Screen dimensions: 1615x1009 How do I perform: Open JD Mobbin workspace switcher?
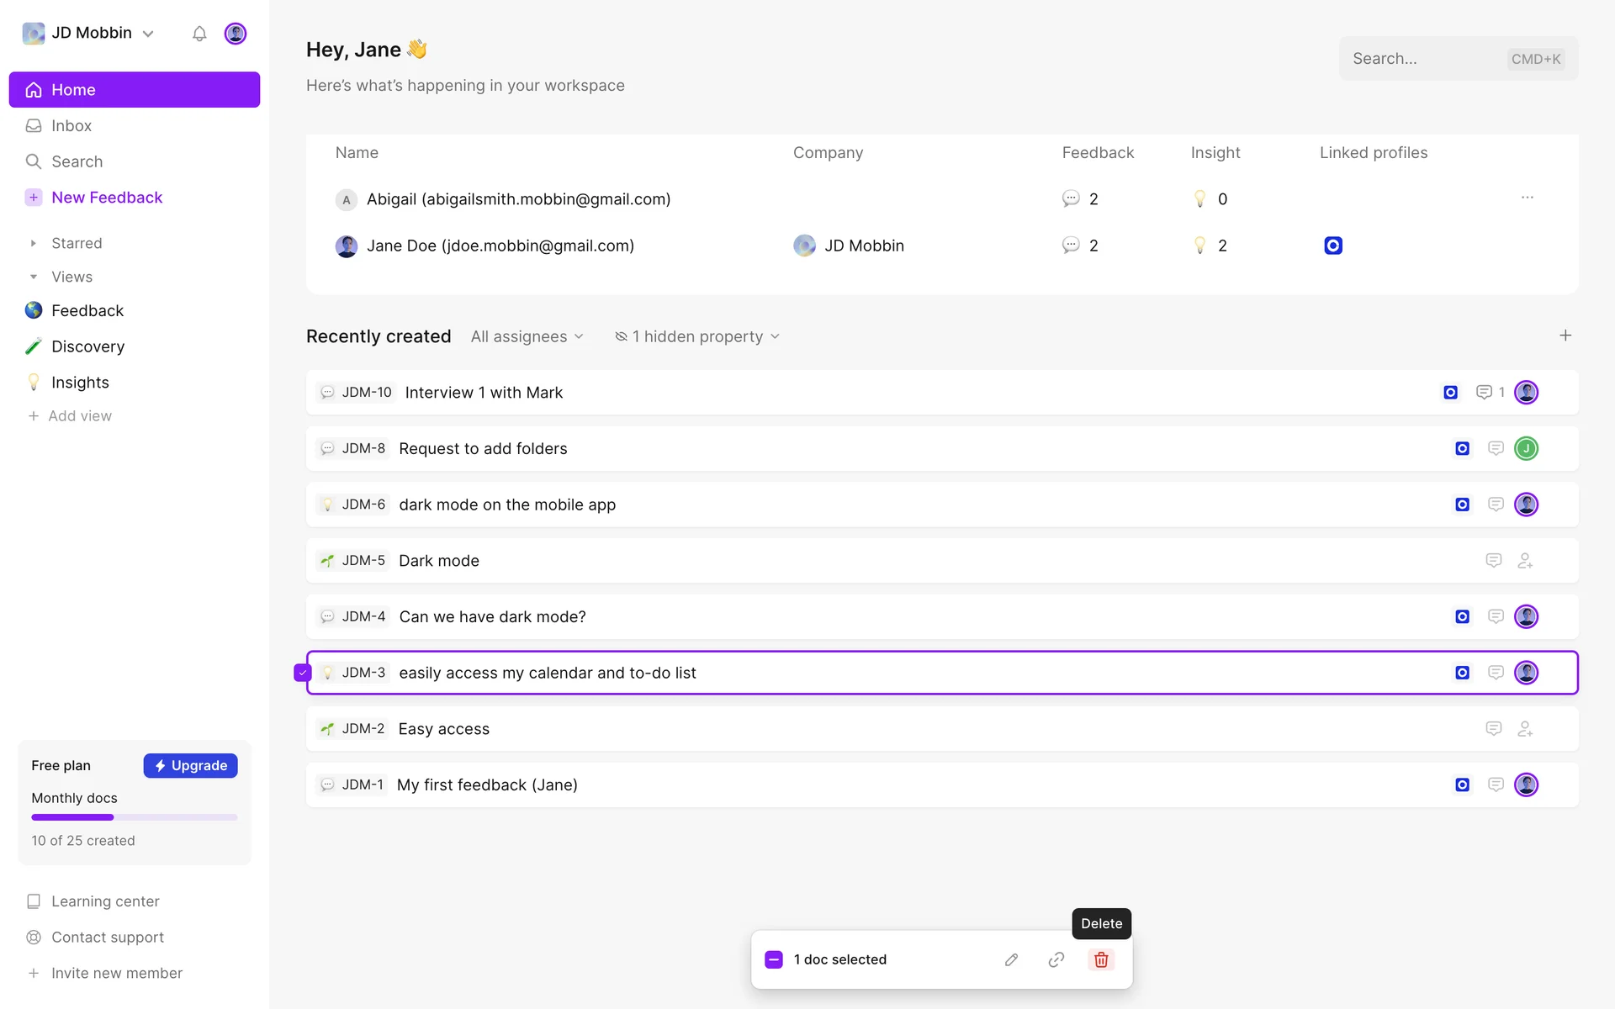point(89,33)
